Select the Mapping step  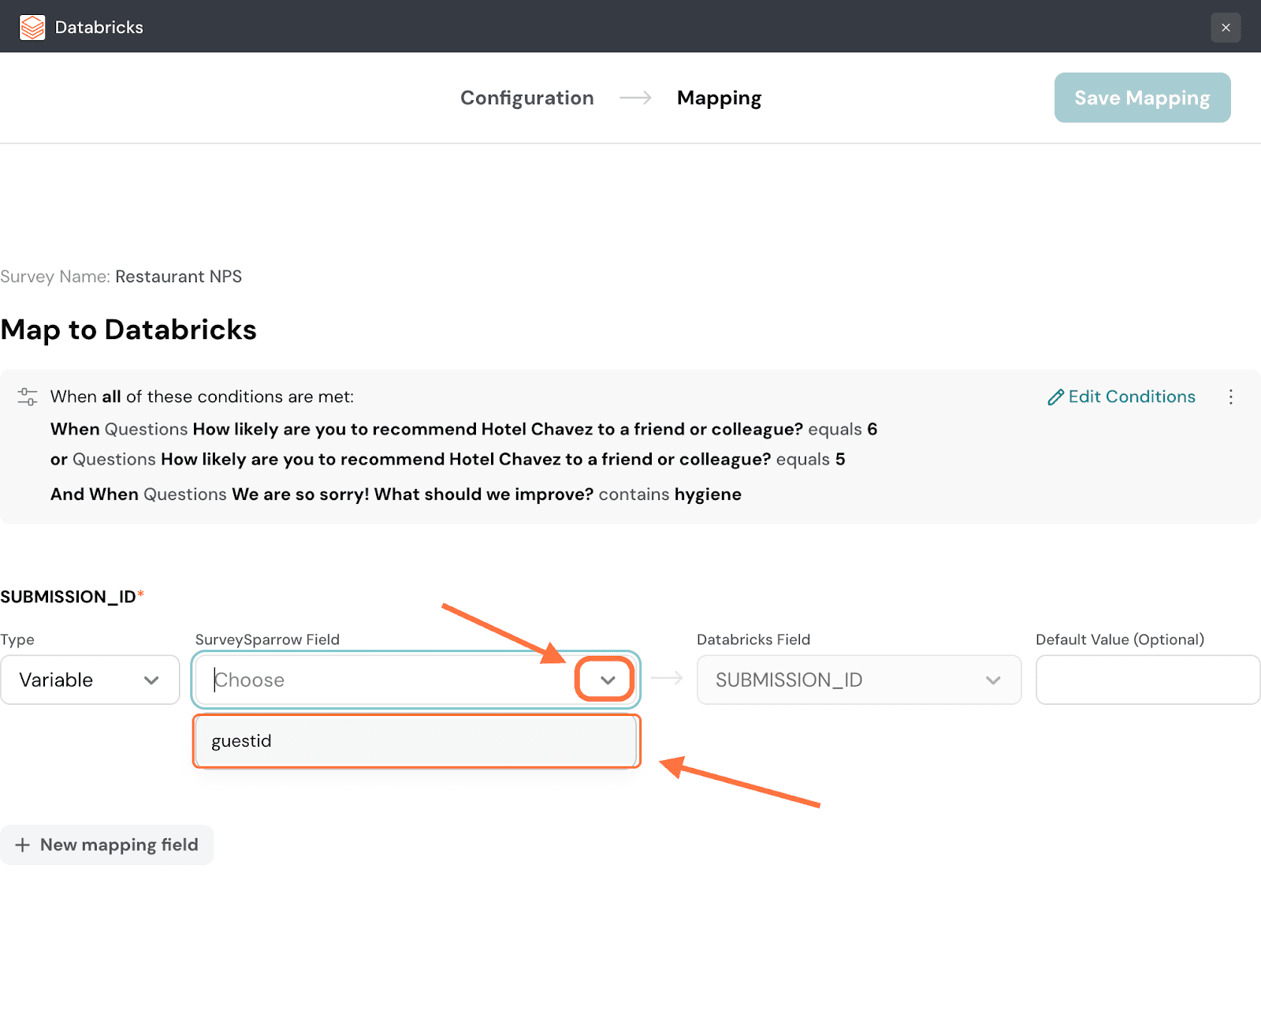tap(719, 98)
